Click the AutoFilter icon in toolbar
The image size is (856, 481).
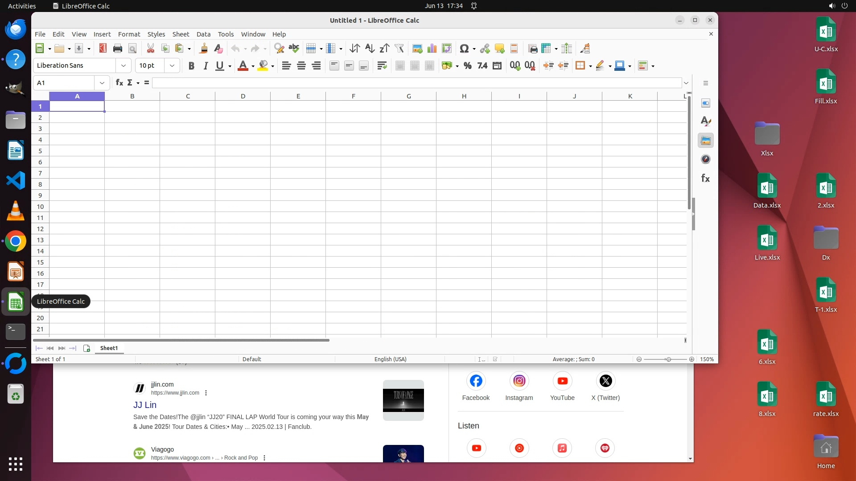tap(399, 49)
